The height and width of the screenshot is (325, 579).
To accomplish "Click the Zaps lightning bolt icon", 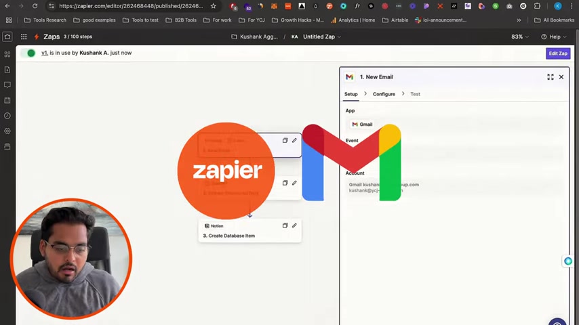I will (x=37, y=37).
